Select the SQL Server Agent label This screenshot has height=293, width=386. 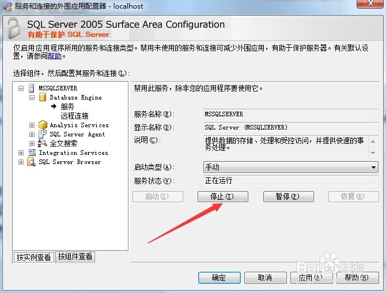coord(77,134)
